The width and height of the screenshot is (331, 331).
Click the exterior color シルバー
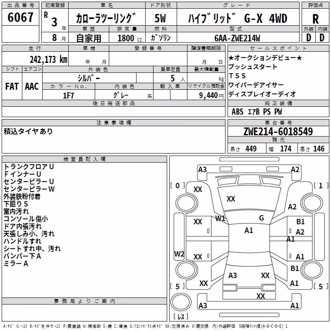pos(89,78)
